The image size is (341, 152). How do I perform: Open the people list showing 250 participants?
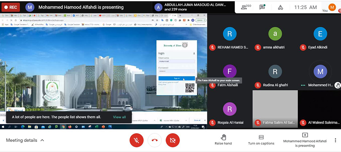click(246, 8)
